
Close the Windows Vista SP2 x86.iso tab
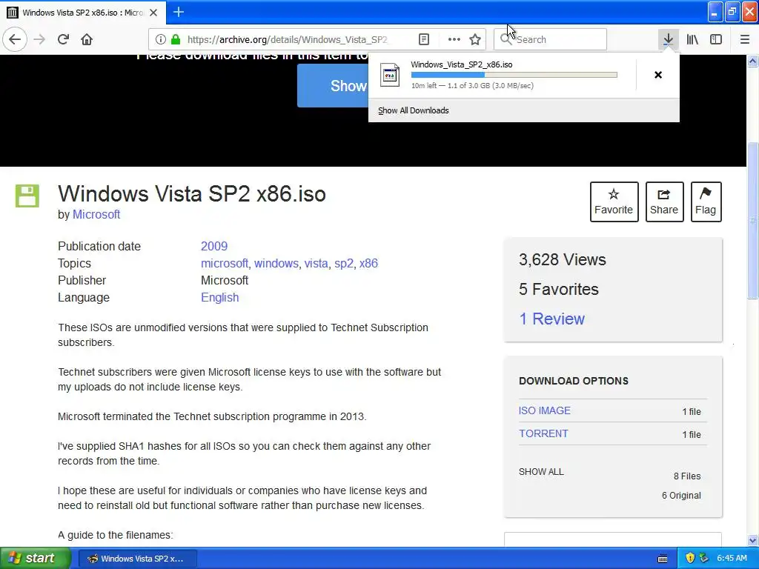click(153, 13)
